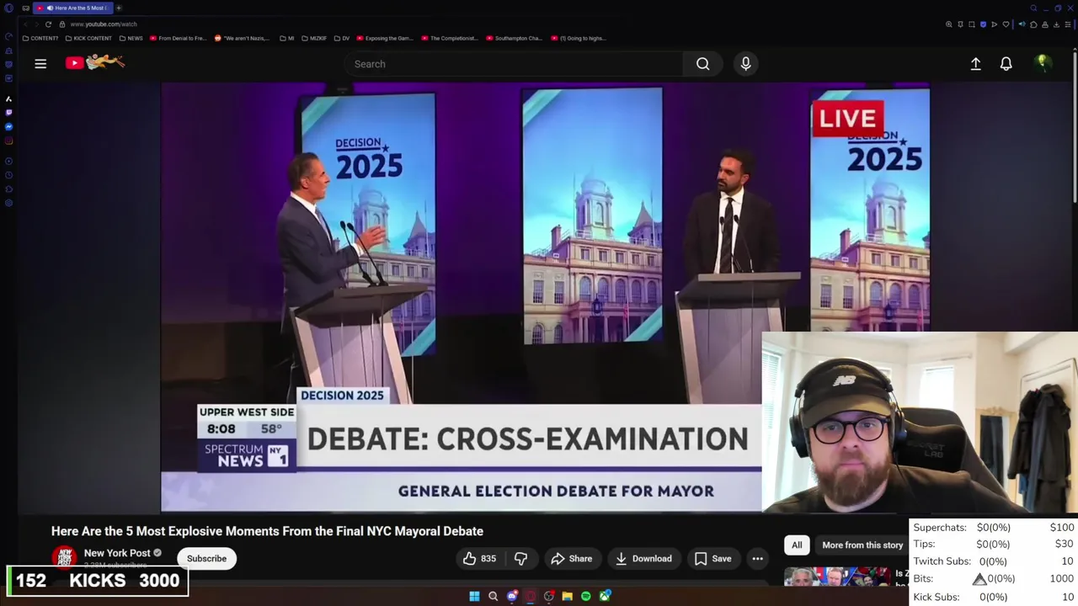The height and width of the screenshot is (606, 1078).
Task: Toggle the blue privacy shield icon
Action: click(x=983, y=24)
